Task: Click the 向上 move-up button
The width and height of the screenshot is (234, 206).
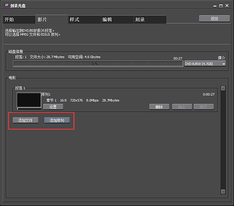Action: pyautogui.click(x=182, y=107)
